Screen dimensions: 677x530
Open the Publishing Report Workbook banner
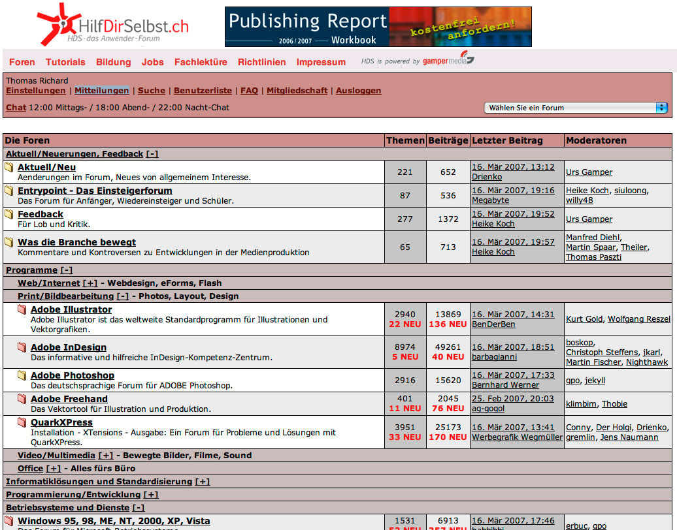(378, 27)
